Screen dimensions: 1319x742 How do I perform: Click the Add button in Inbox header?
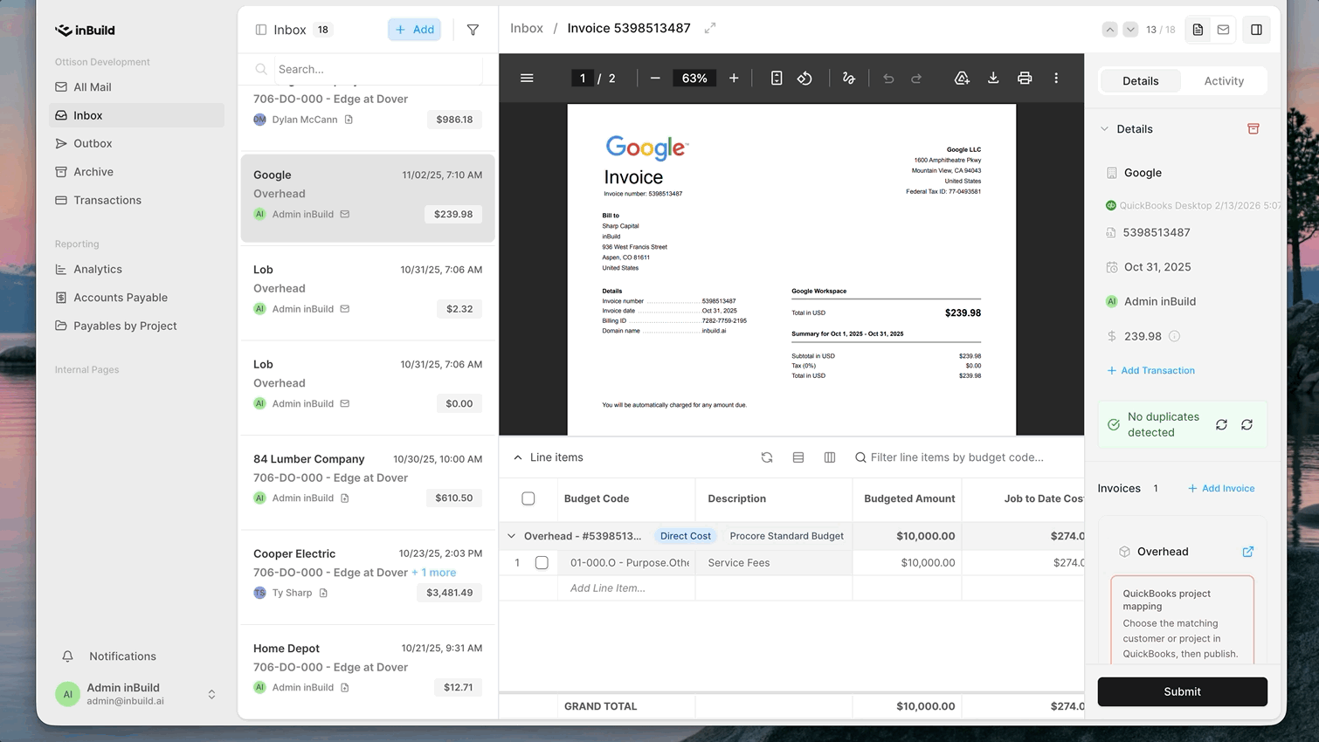(x=414, y=30)
